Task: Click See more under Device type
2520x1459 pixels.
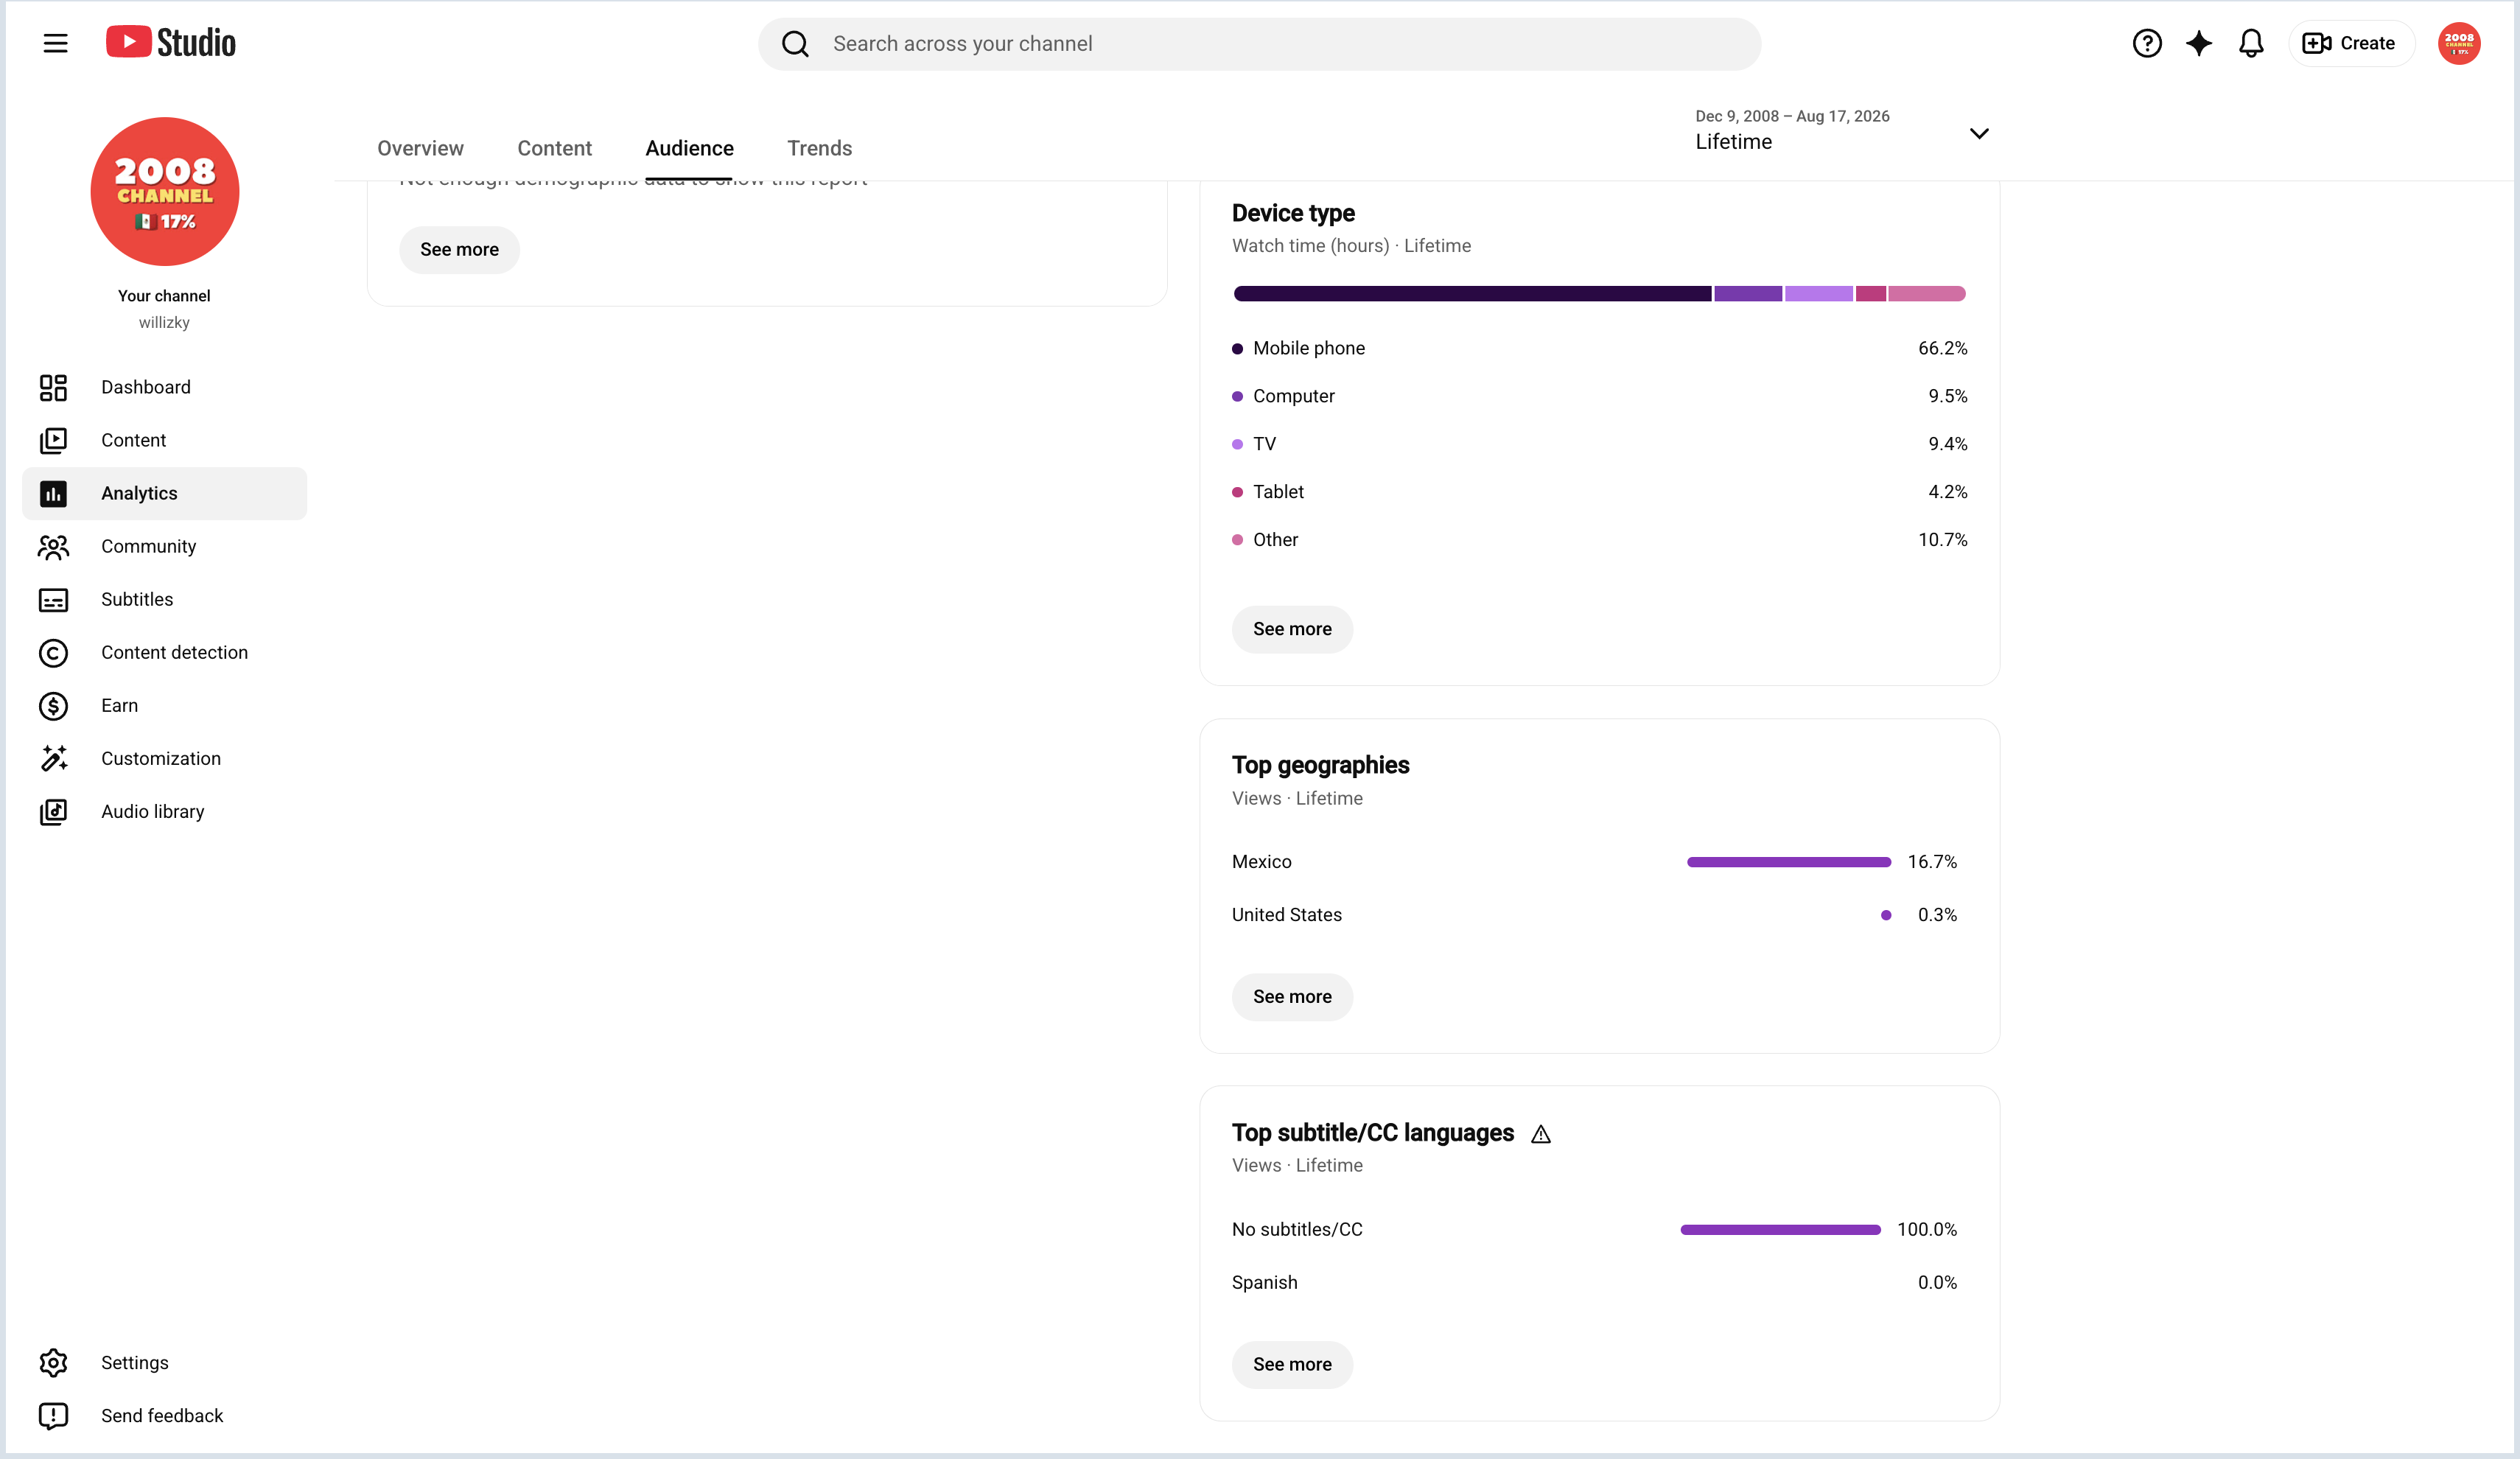Action: point(1292,629)
